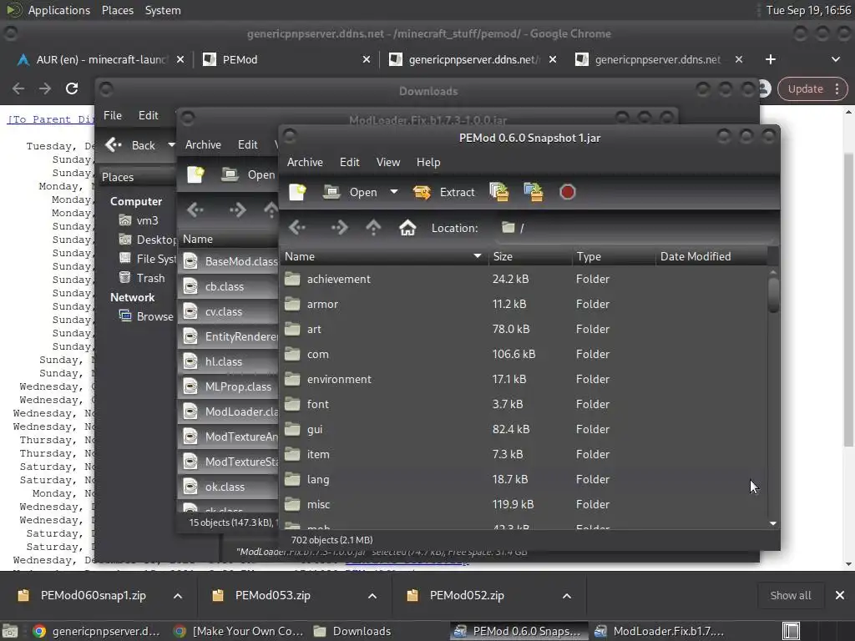Viewport: 855px width, 641px height.
Task: Open Edit menu in PEMod window
Action: click(x=350, y=162)
